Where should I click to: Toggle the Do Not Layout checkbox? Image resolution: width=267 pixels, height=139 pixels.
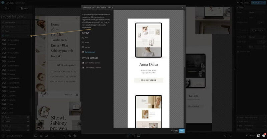tap(83, 52)
